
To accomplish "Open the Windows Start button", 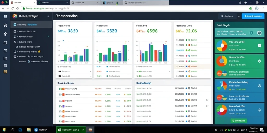I will (4, 130).
